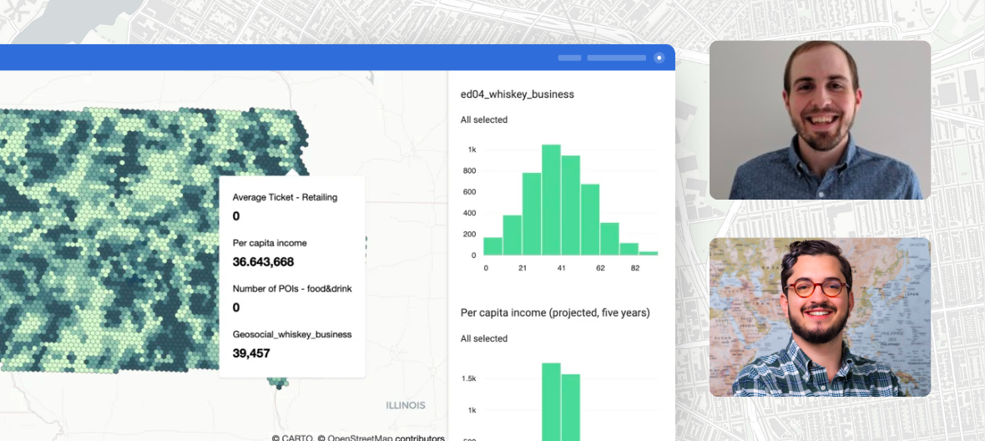Click the 'Per capita income (projected, five years)' title
Screen dimensions: 985x441
(555, 312)
